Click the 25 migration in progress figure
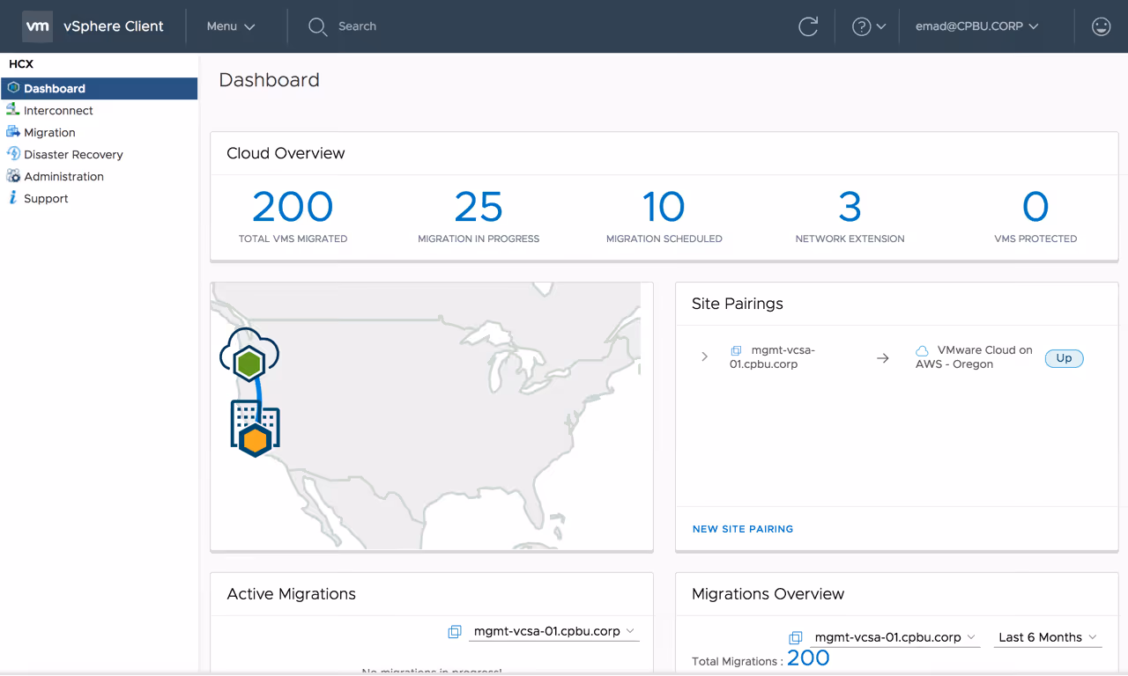Image resolution: width=1128 pixels, height=676 pixels. 479,208
